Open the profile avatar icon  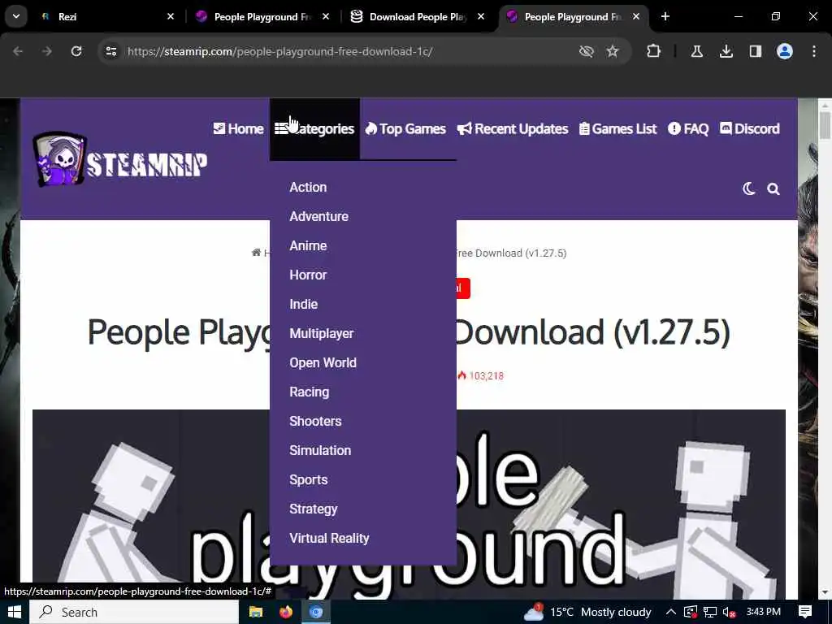784,51
